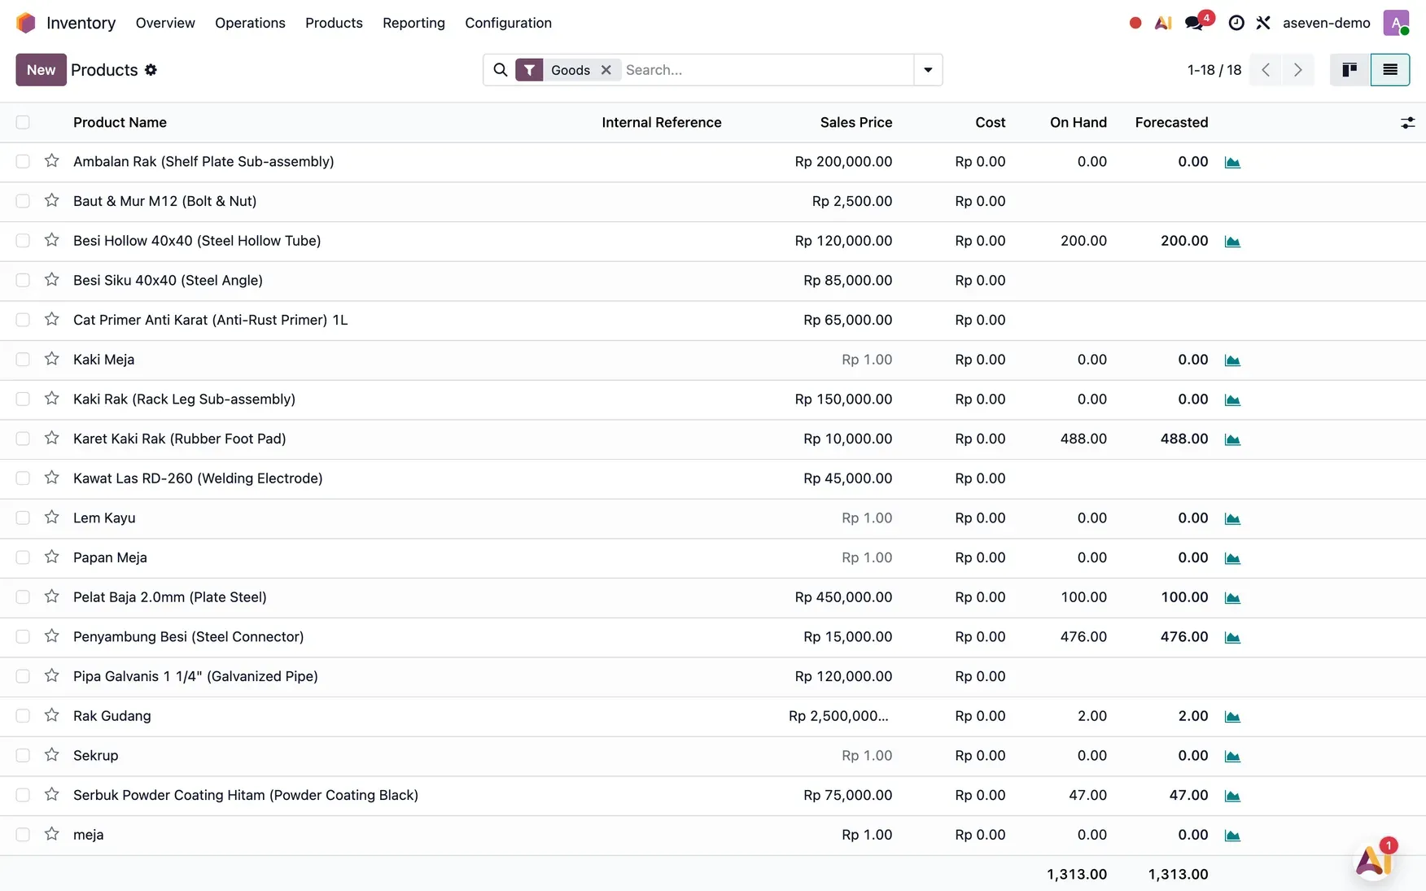Open the AI assistant icon in top bar
This screenshot has width=1426, height=891.
[x=1163, y=23]
